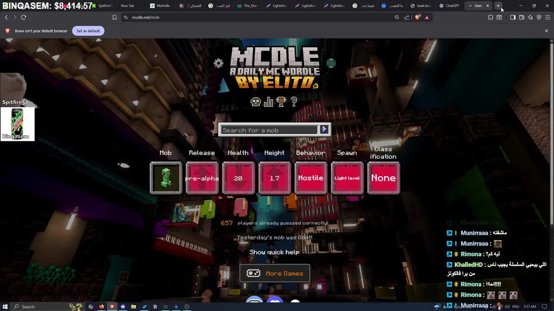Open a new browser tab with plus

498,6
